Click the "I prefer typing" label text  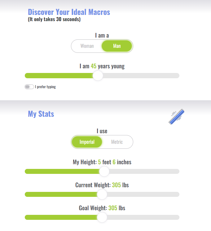click(x=46, y=87)
